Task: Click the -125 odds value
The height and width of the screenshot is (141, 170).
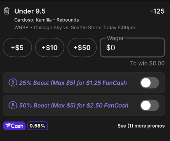Action: (x=157, y=11)
